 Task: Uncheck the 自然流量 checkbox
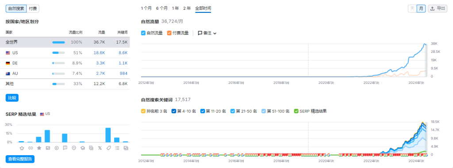click(143, 33)
